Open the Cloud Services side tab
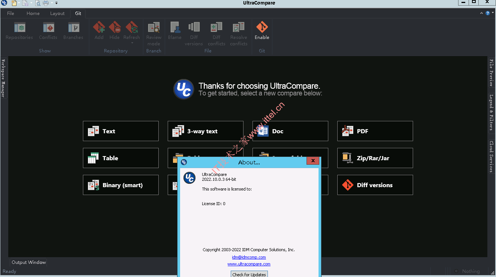Screen dimensions: 496x277 tap(491, 156)
